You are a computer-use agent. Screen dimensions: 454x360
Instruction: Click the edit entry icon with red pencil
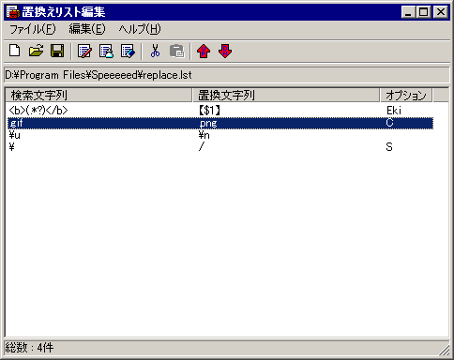tap(84, 51)
